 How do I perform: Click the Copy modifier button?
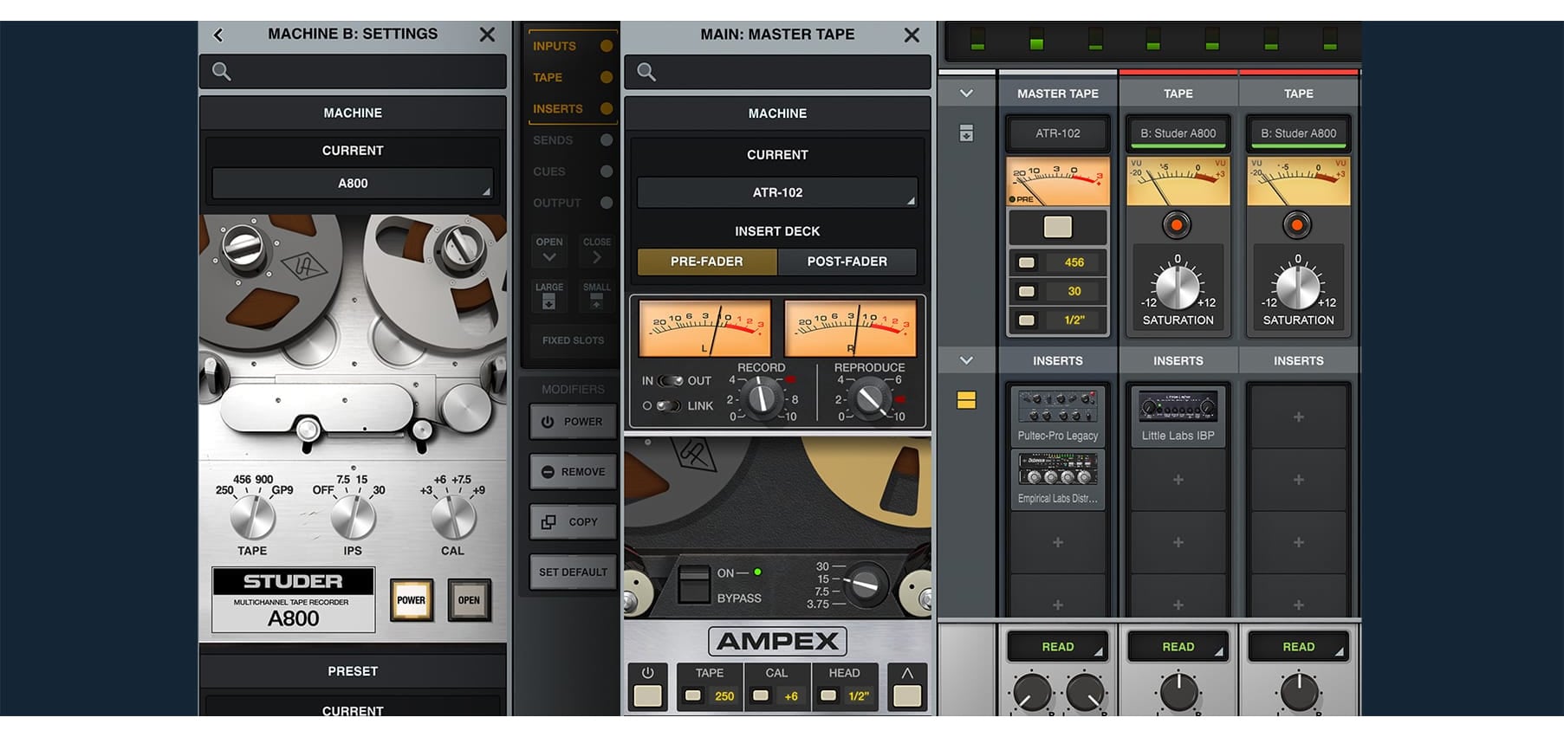pyautogui.click(x=573, y=522)
